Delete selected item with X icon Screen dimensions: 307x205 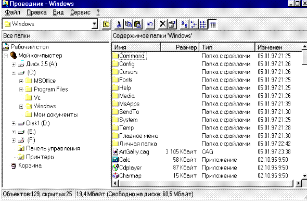[x=162, y=24]
